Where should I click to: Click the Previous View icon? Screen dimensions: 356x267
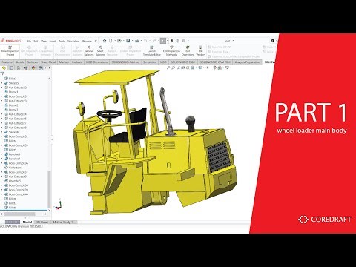178,67
